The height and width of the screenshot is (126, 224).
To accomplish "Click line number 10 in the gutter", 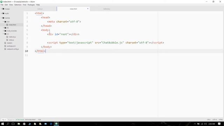I will 27,51.
